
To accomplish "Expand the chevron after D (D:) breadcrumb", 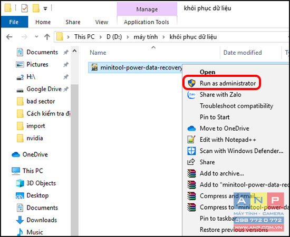I will coord(128,37).
